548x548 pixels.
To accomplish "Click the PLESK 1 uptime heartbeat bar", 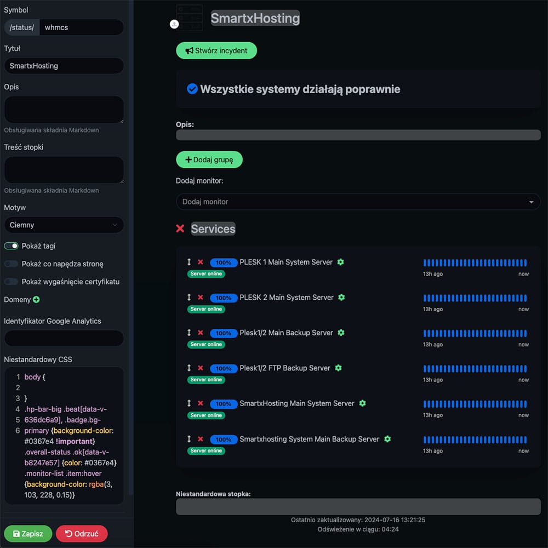I will [475, 263].
